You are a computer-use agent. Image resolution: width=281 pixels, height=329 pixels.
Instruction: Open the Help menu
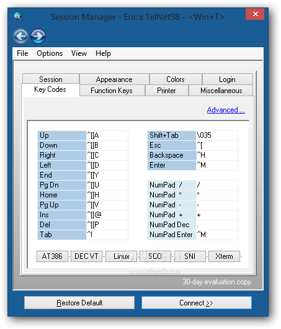click(x=103, y=53)
